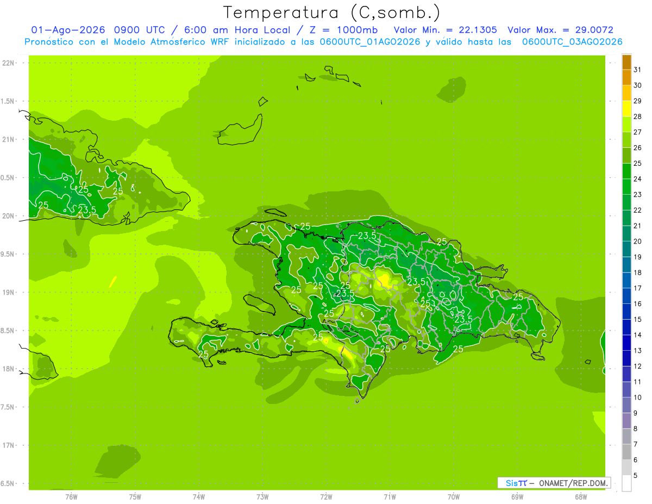Pick the gray legend swatch between 6 and 7
Viewport: 652px width, 504px height.
click(x=626, y=452)
